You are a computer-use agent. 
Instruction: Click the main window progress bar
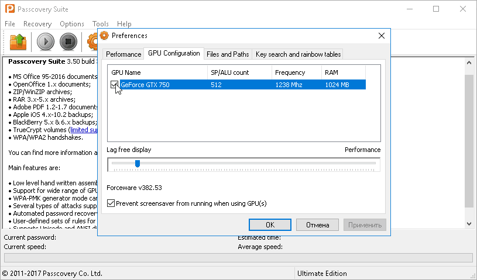pos(238,258)
